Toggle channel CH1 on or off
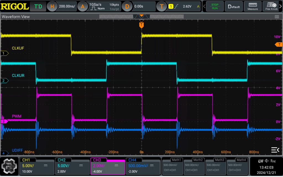Image resolution: width=283 pixels, height=177 pixels. [x=37, y=166]
